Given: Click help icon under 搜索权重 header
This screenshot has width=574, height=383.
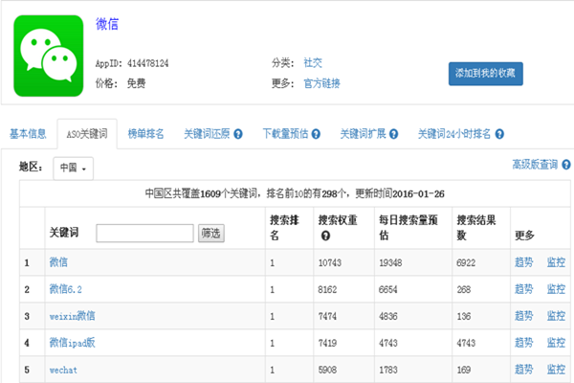Looking at the screenshot, I should coord(325,236).
